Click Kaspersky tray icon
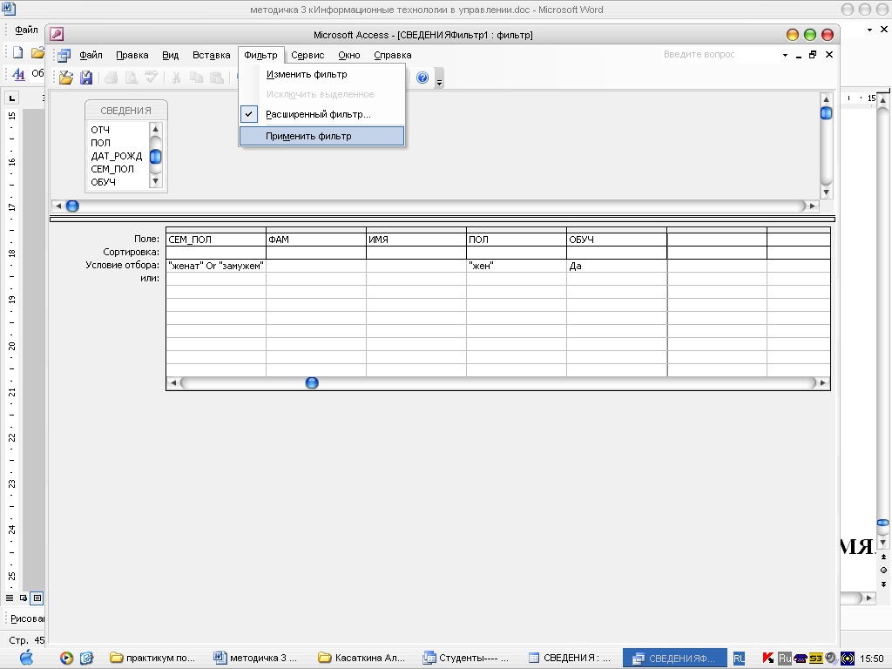The image size is (892, 669). [x=767, y=659]
